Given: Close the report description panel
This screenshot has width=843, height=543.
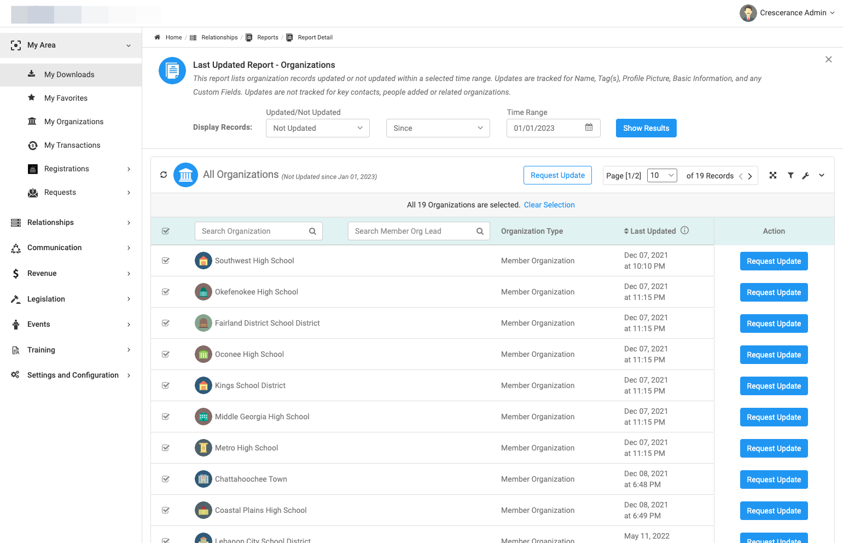Looking at the screenshot, I should [x=829, y=59].
